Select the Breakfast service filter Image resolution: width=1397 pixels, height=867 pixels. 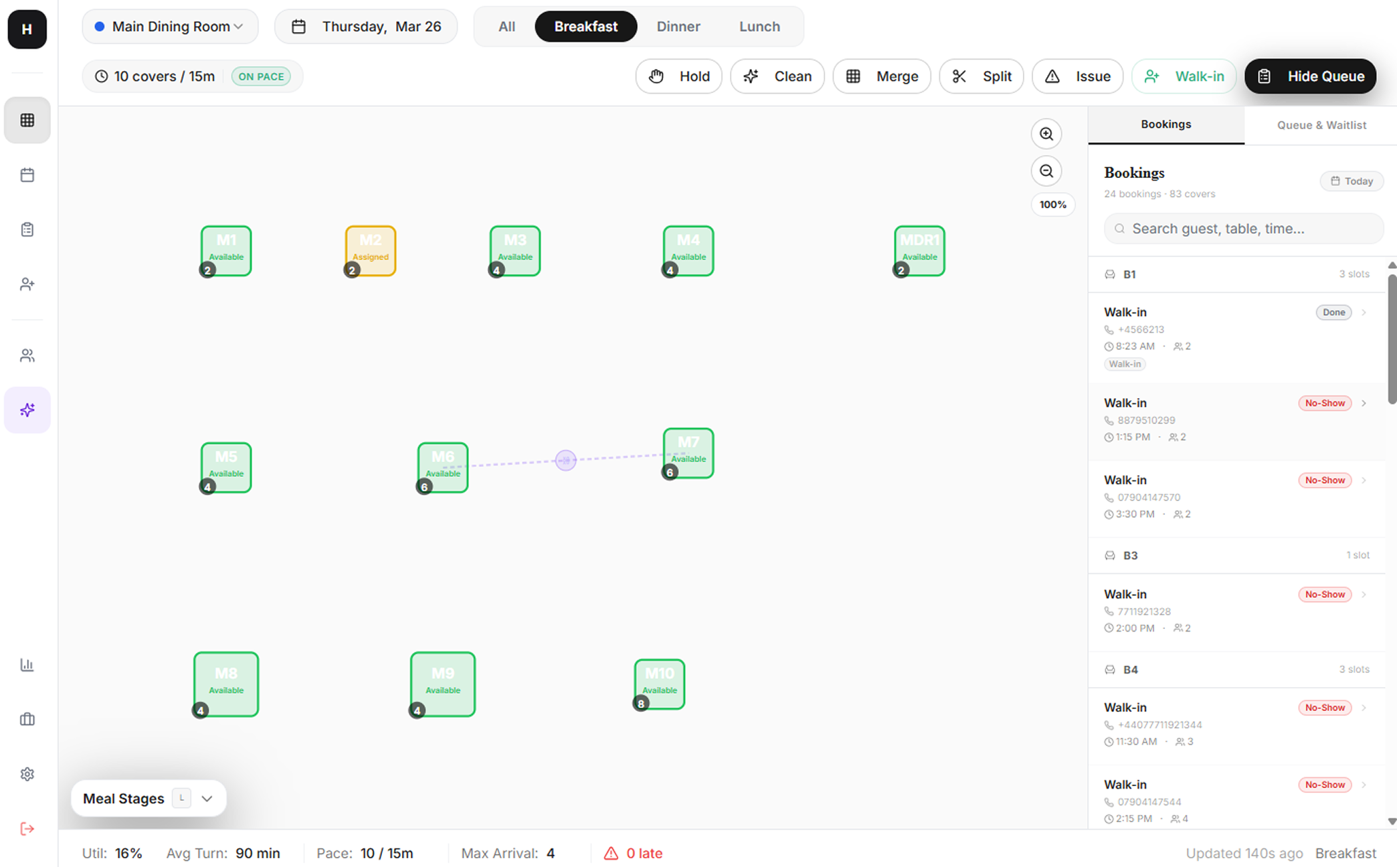tap(585, 27)
